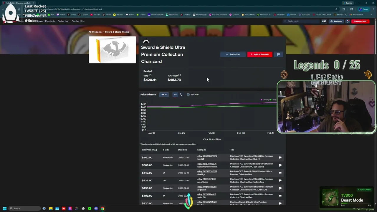Click the Pokedata PRO button
Viewport: 377px width, 212px height.
(361, 21)
